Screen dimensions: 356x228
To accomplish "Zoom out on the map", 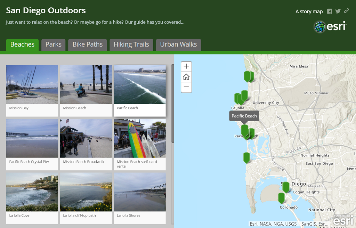I will tap(186, 87).
